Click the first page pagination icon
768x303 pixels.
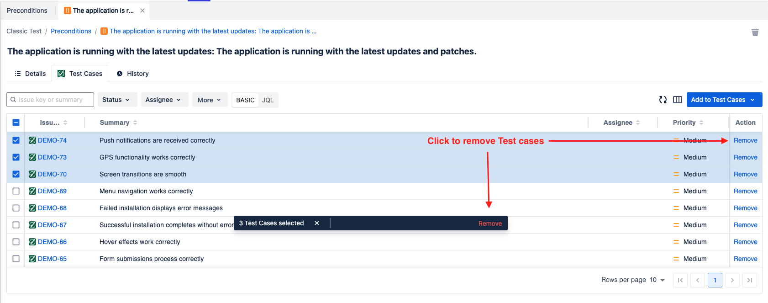click(x=680, y=280)
